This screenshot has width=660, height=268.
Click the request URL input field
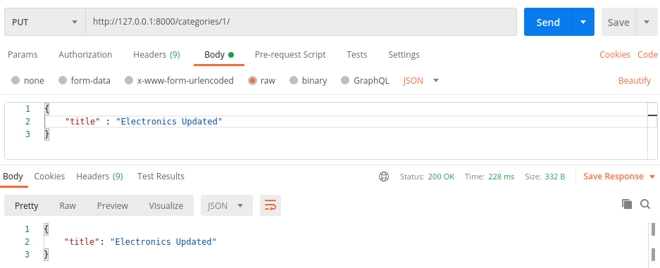[x=301, y=22]
